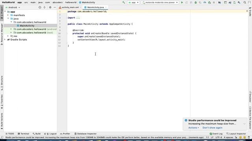Viewport: 252px width, 141px height.
Task: Toggle the Favorites side tab
Action: [x=2, y=101]
